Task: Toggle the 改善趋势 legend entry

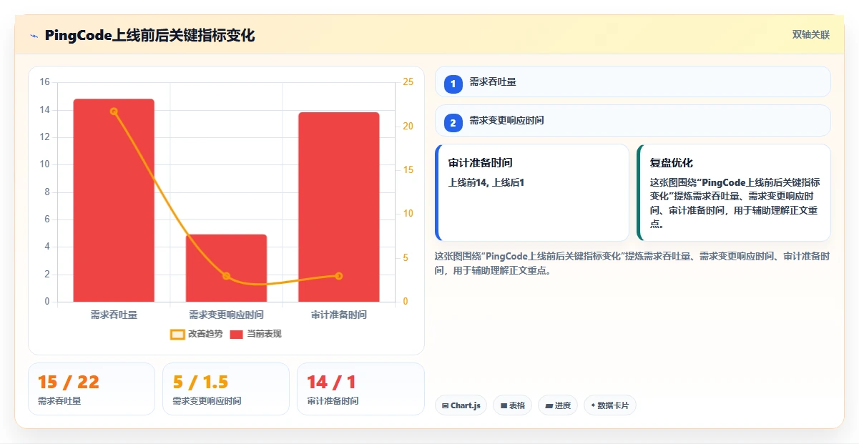Action: click(197, 334)
